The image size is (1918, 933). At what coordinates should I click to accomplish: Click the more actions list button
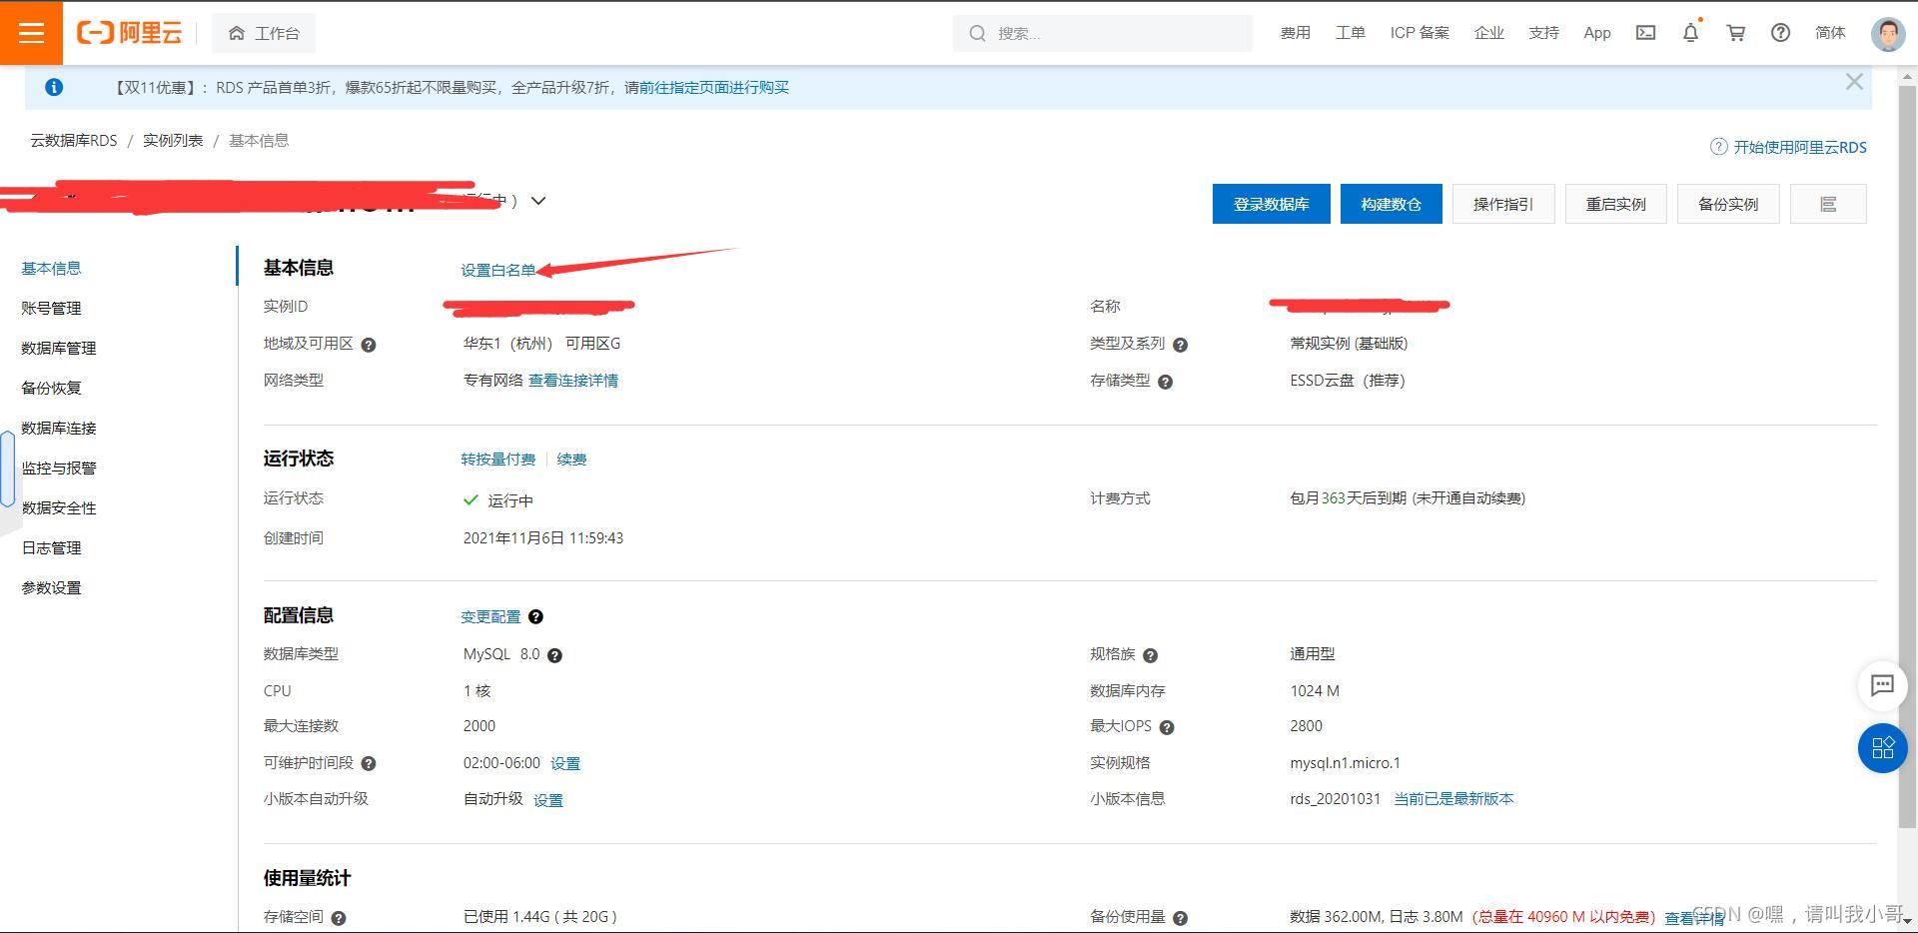coord(1828,204)
